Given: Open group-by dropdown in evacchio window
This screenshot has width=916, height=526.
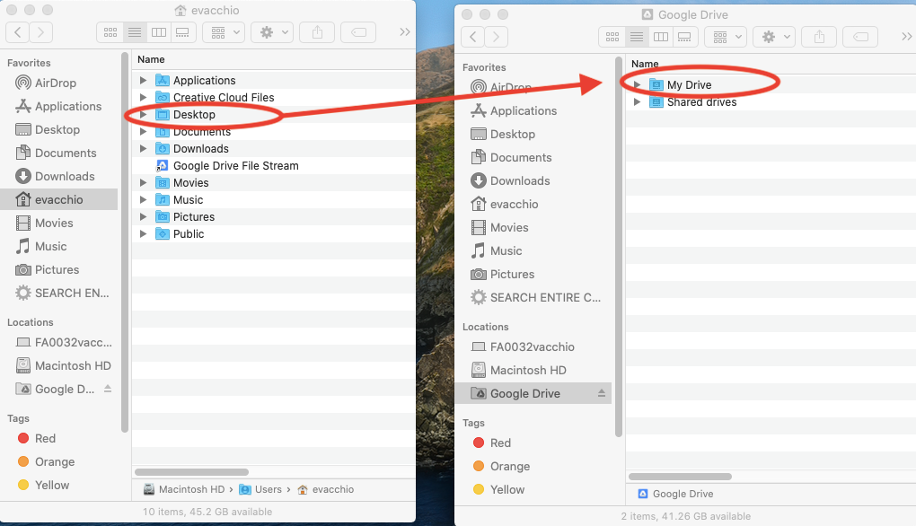Looking at the screenshot, I should pos(224,32).
